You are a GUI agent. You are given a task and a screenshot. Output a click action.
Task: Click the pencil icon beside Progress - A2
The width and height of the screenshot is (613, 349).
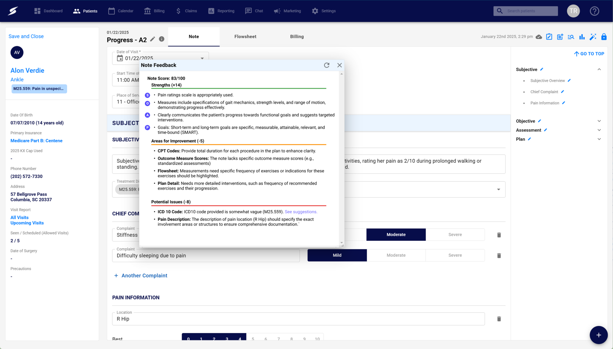pyautogui.click(x=153, y=39)
